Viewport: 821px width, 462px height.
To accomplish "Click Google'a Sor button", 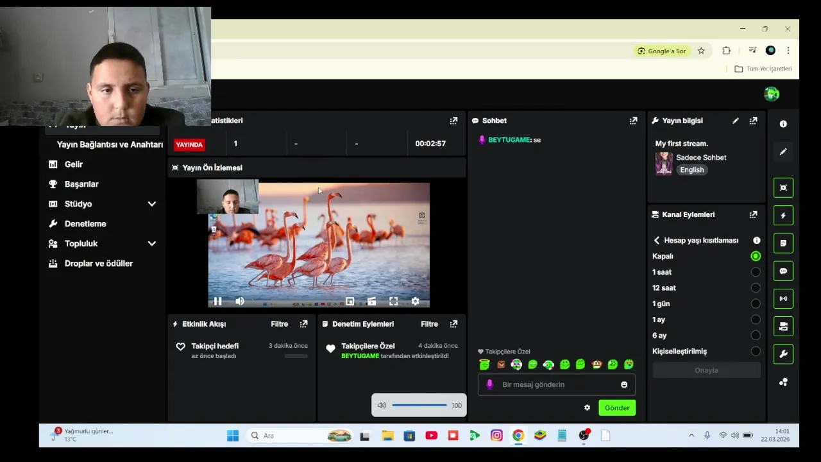I will pyautogui.click(x=662, y=51).
